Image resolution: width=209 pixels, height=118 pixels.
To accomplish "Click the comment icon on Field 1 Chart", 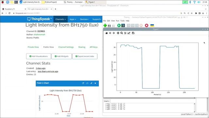I will coord(87,83).
